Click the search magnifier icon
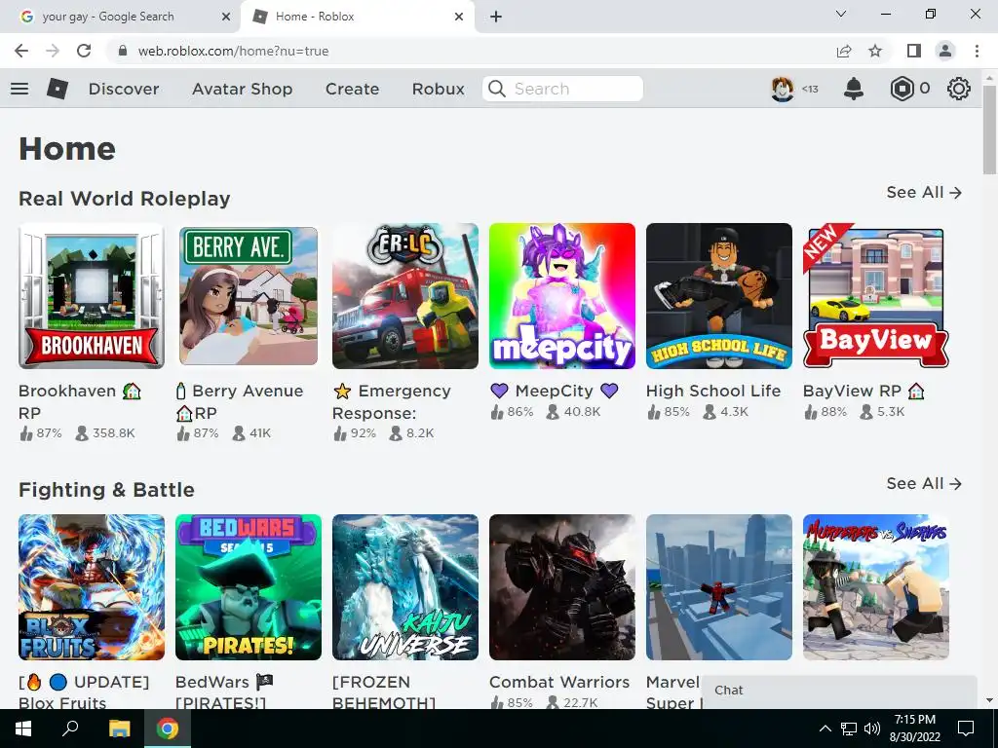 (x=497, y=89)
